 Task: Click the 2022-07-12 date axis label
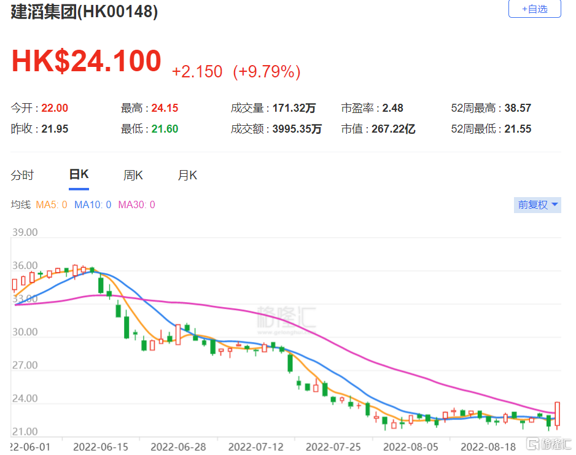[255, 447]
